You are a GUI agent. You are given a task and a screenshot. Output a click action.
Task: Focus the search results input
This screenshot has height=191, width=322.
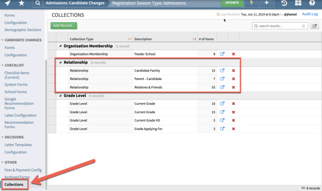(280, 26)
